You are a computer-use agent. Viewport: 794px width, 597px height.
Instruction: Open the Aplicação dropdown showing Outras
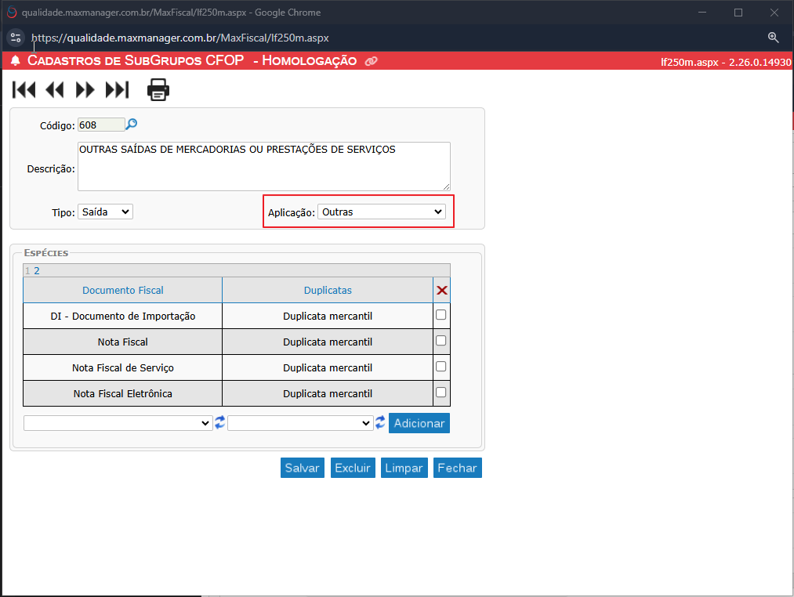[382, 212]
